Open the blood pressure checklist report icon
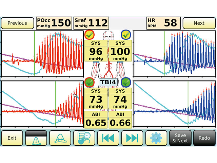The height and width of the screenshot is (163, 217). click(84, 138)
